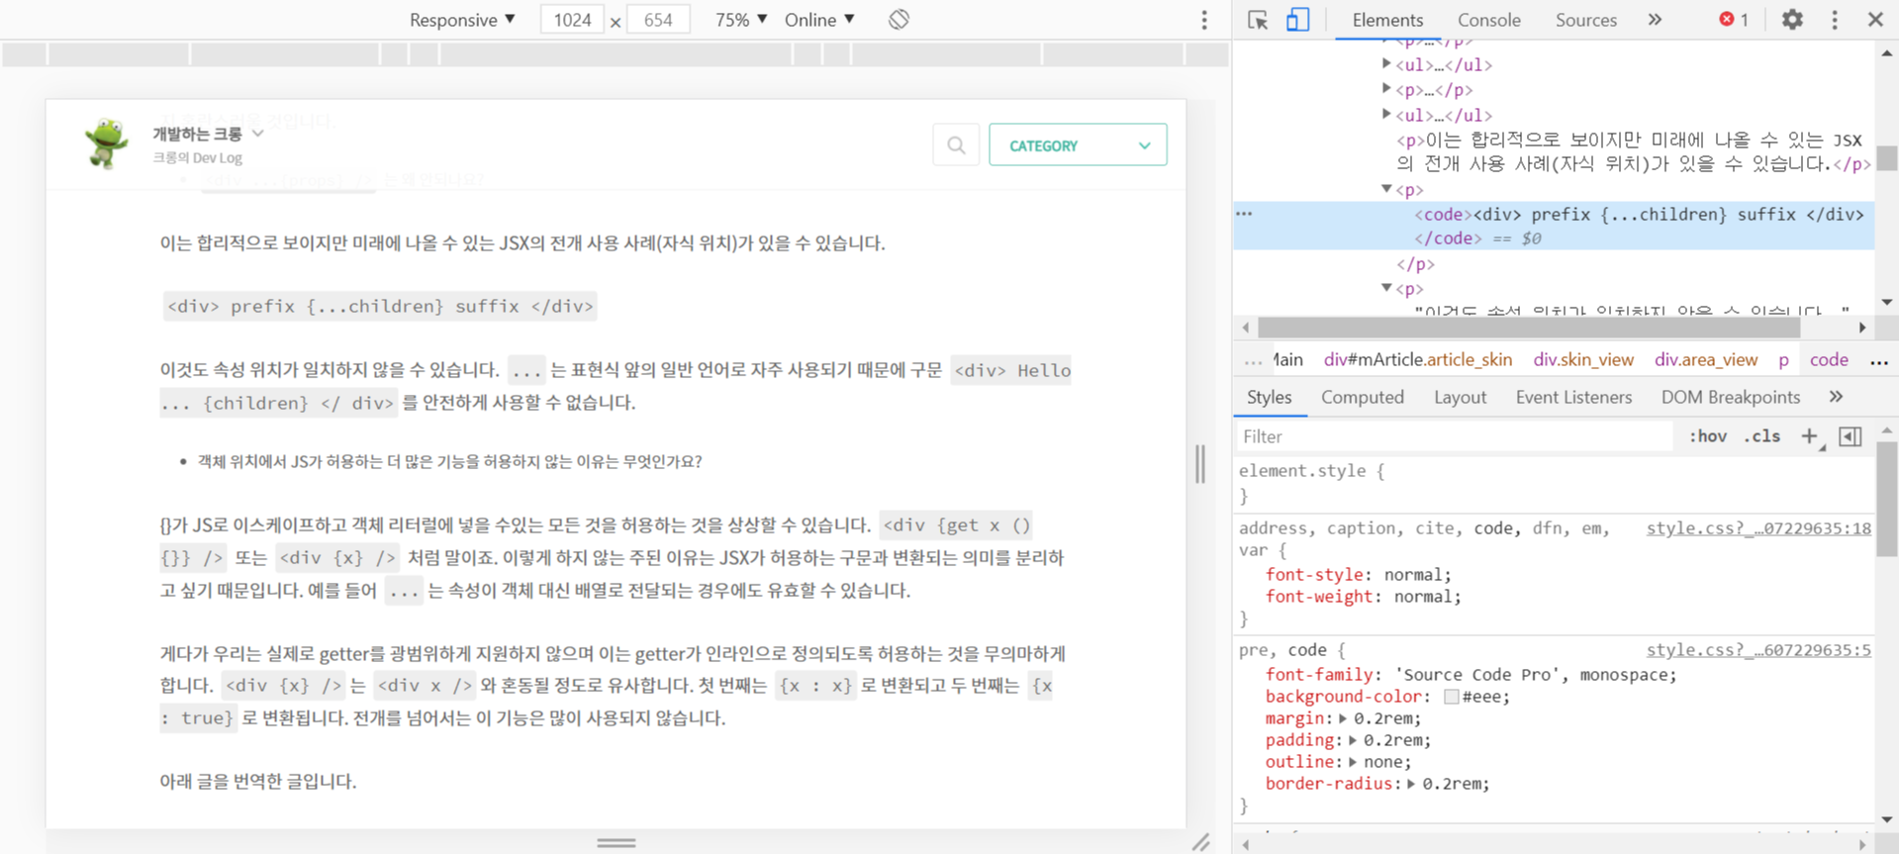Expand the blog title chevron menu

tap(257, 134)
